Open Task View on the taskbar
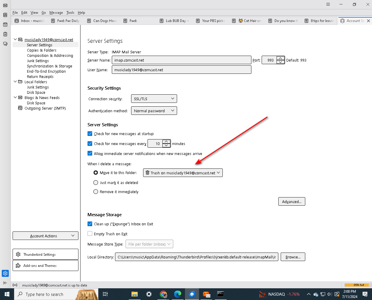Viewport: 372px width, 300px height. tap(105, 294)
